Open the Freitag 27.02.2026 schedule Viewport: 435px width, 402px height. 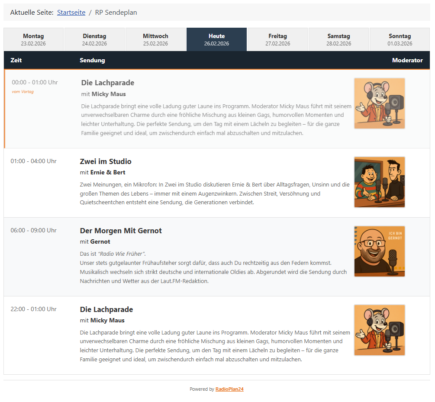(277, 39)
